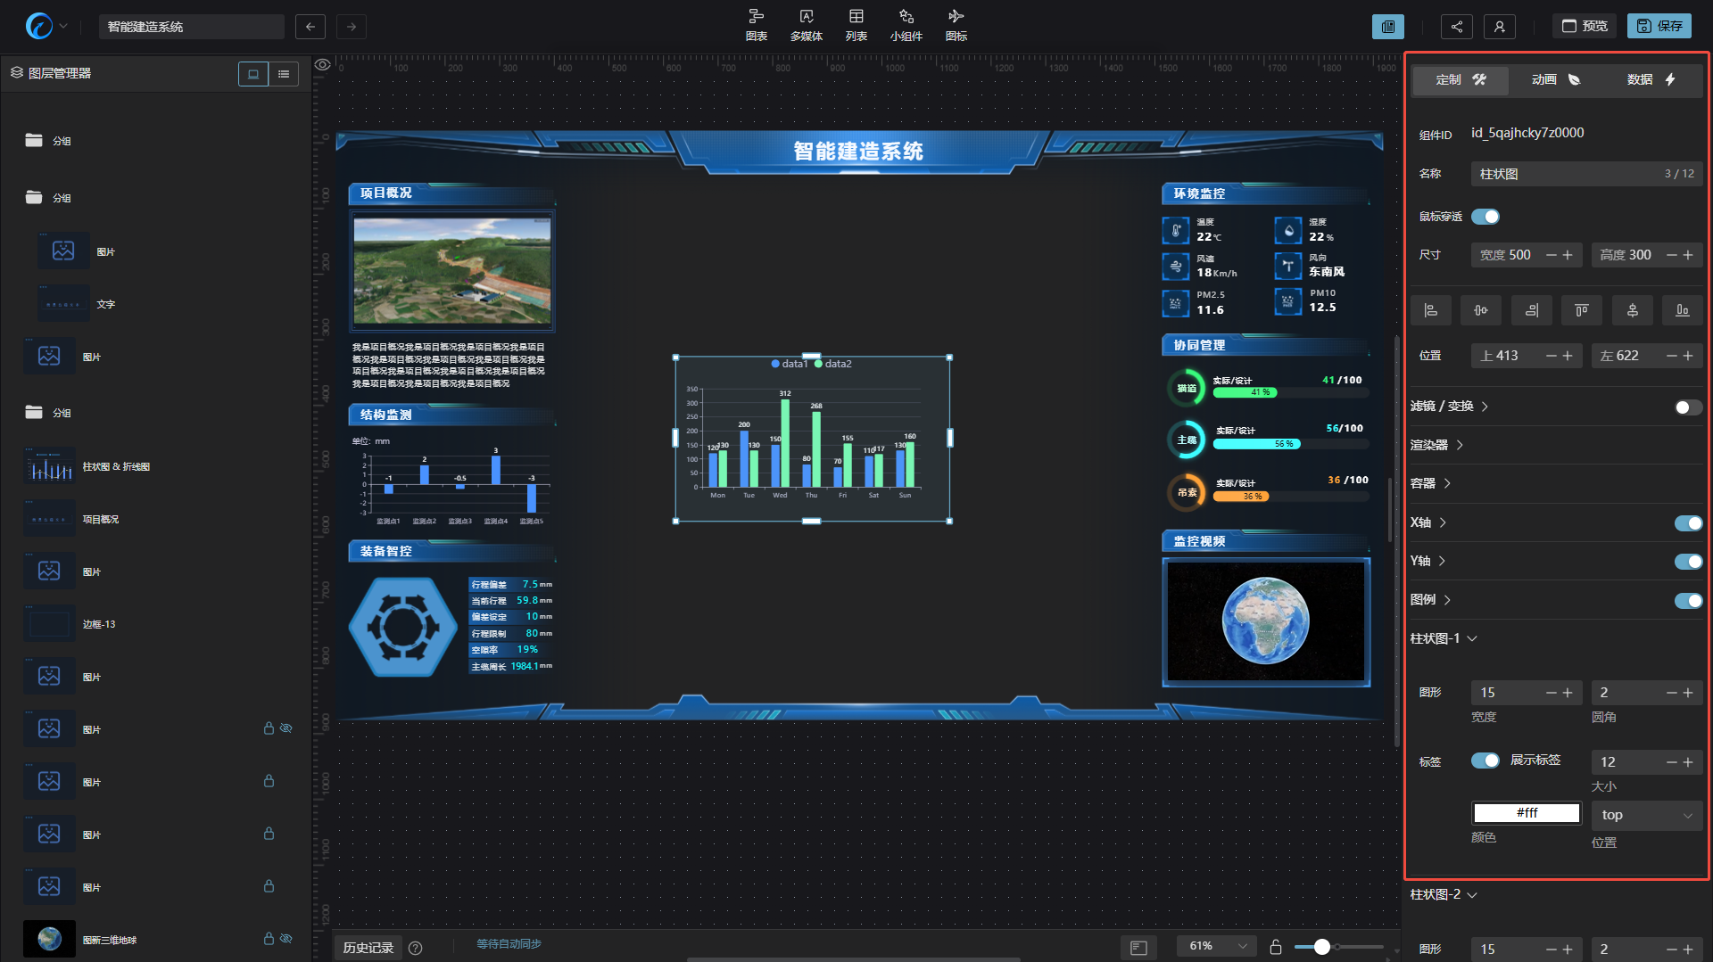This screenshot has width=1713, height=962.
Task: Click the align left icon
Action: click(1430, 310)
